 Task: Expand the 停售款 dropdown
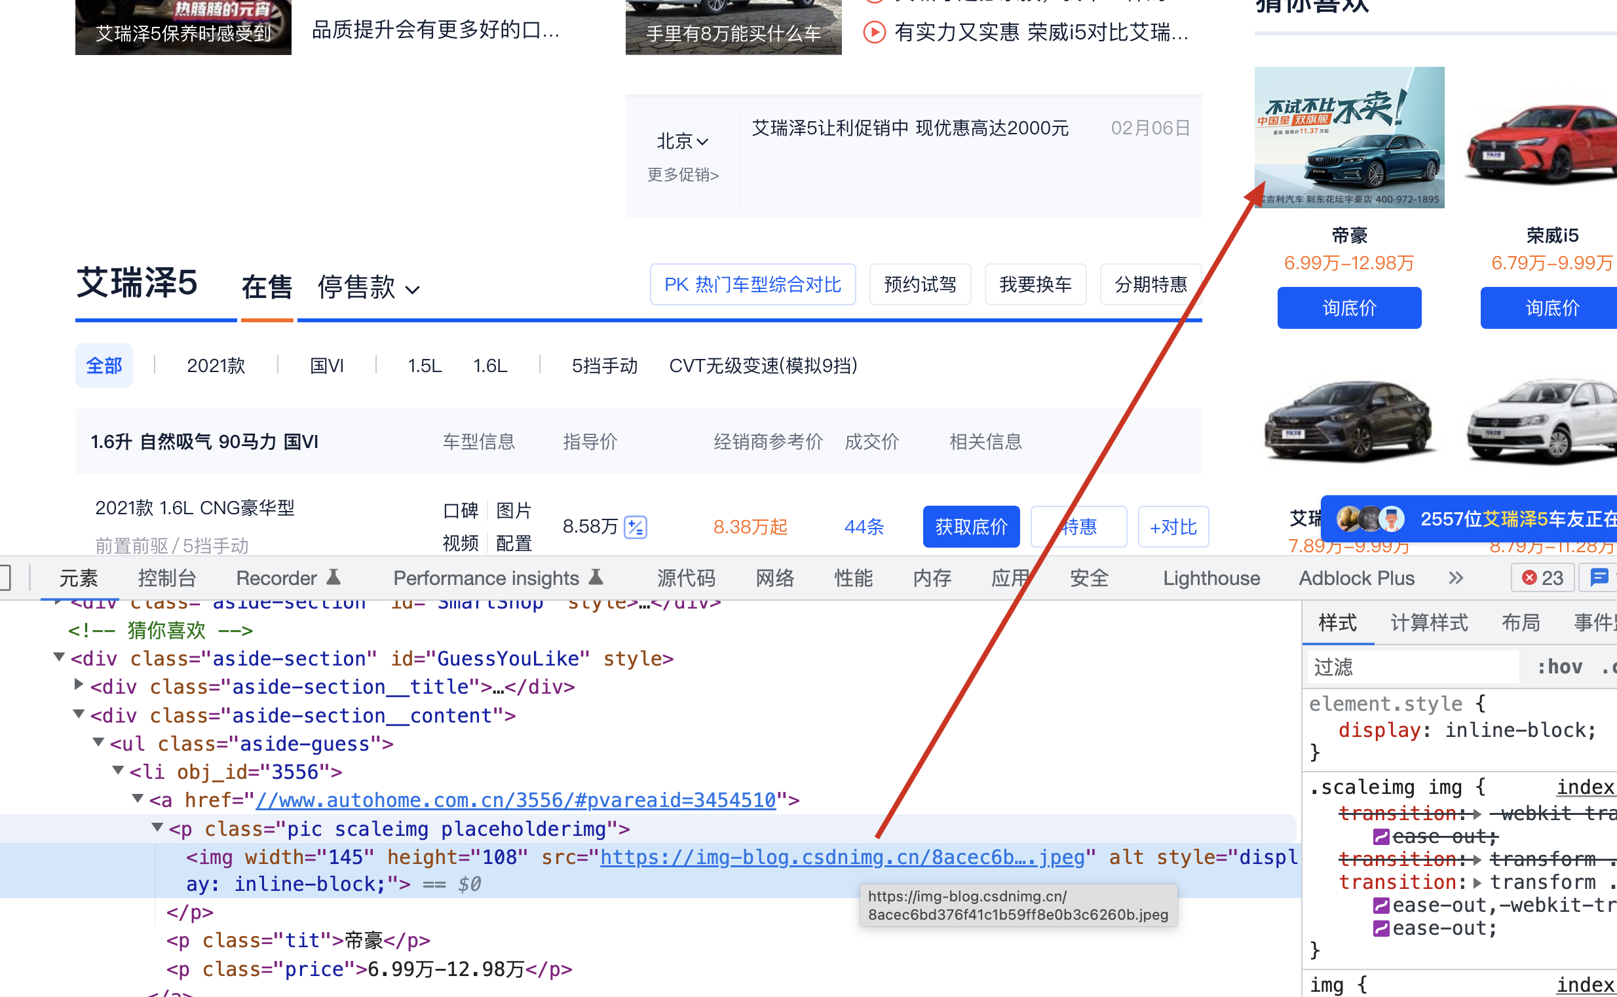368,287
